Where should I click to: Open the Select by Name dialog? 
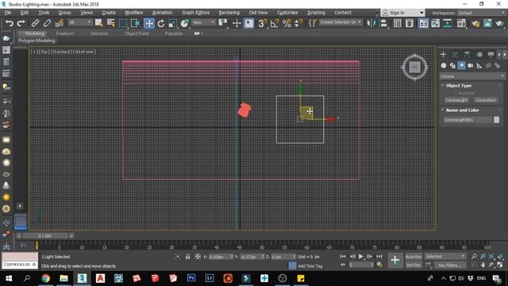coord(111,23)
